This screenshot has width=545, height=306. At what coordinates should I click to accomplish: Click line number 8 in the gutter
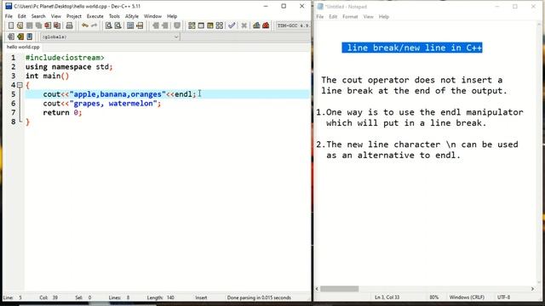tap(14, 122)
